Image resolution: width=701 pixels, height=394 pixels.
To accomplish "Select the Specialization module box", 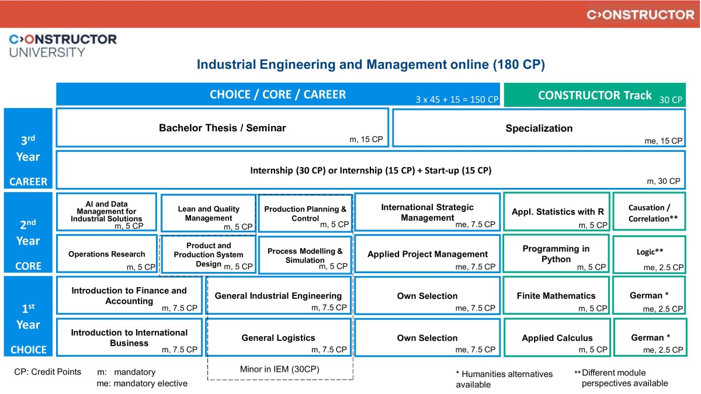I will (x=539, y=128).
